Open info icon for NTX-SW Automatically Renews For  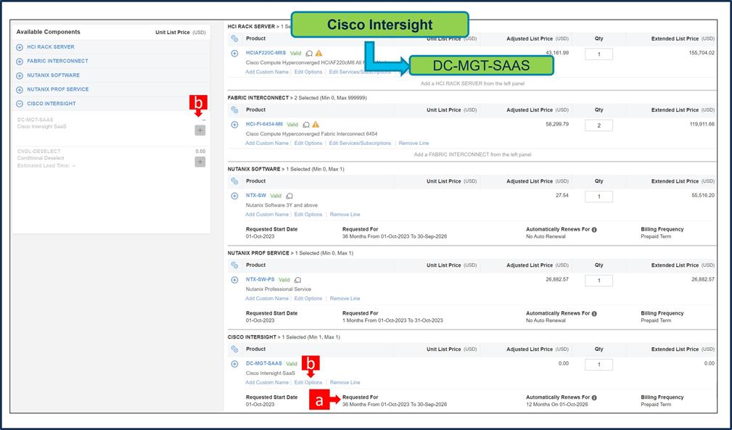click(x=594, y=229)
